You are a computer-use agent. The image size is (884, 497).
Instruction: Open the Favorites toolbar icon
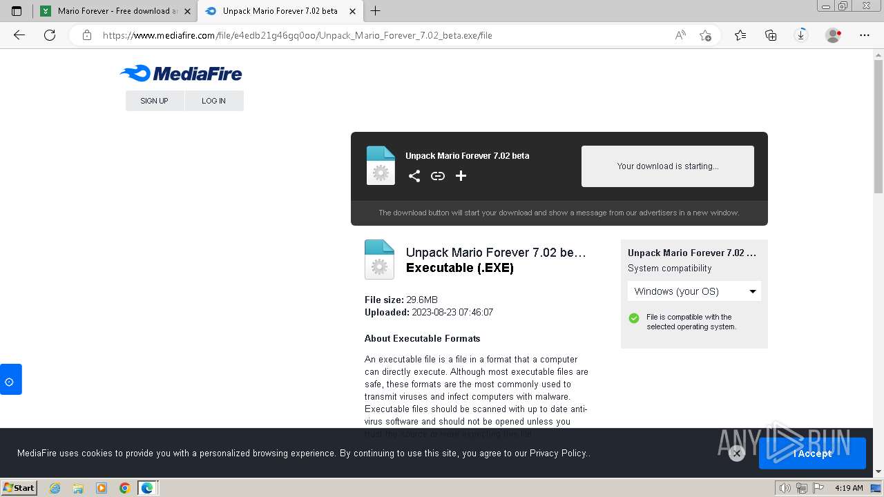[x=740, y=35]
